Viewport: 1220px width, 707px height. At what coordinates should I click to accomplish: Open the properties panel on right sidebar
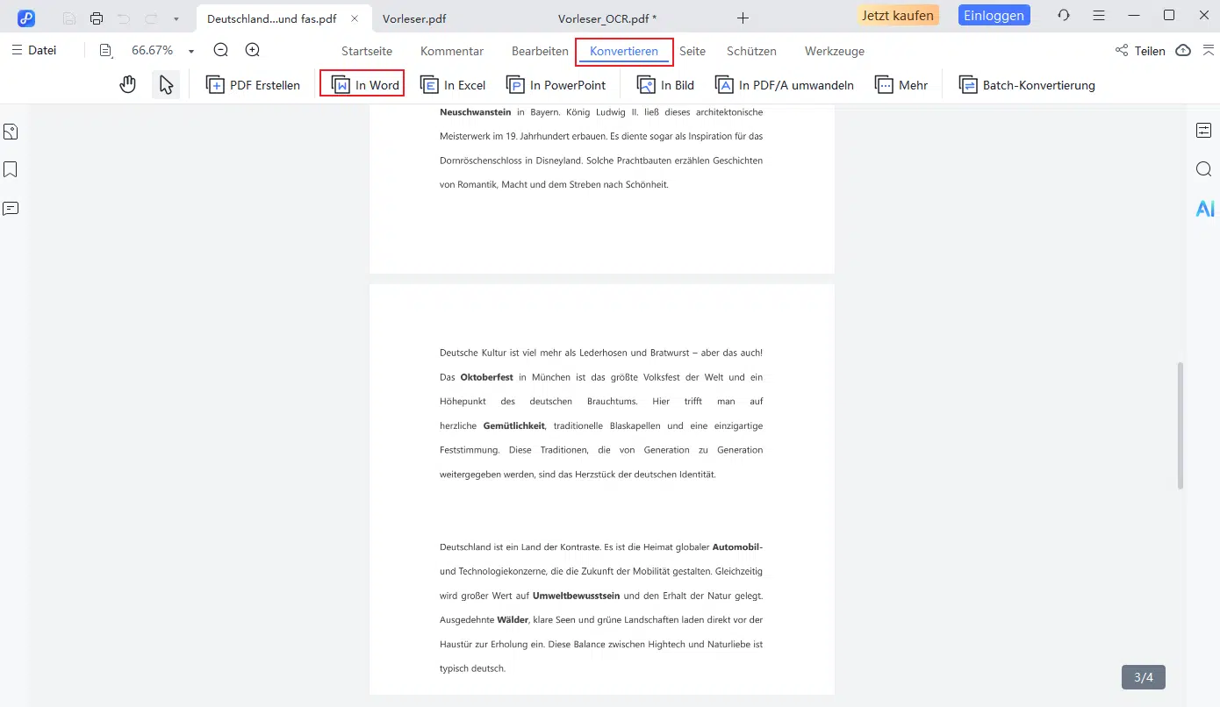tap(1204, 131)
